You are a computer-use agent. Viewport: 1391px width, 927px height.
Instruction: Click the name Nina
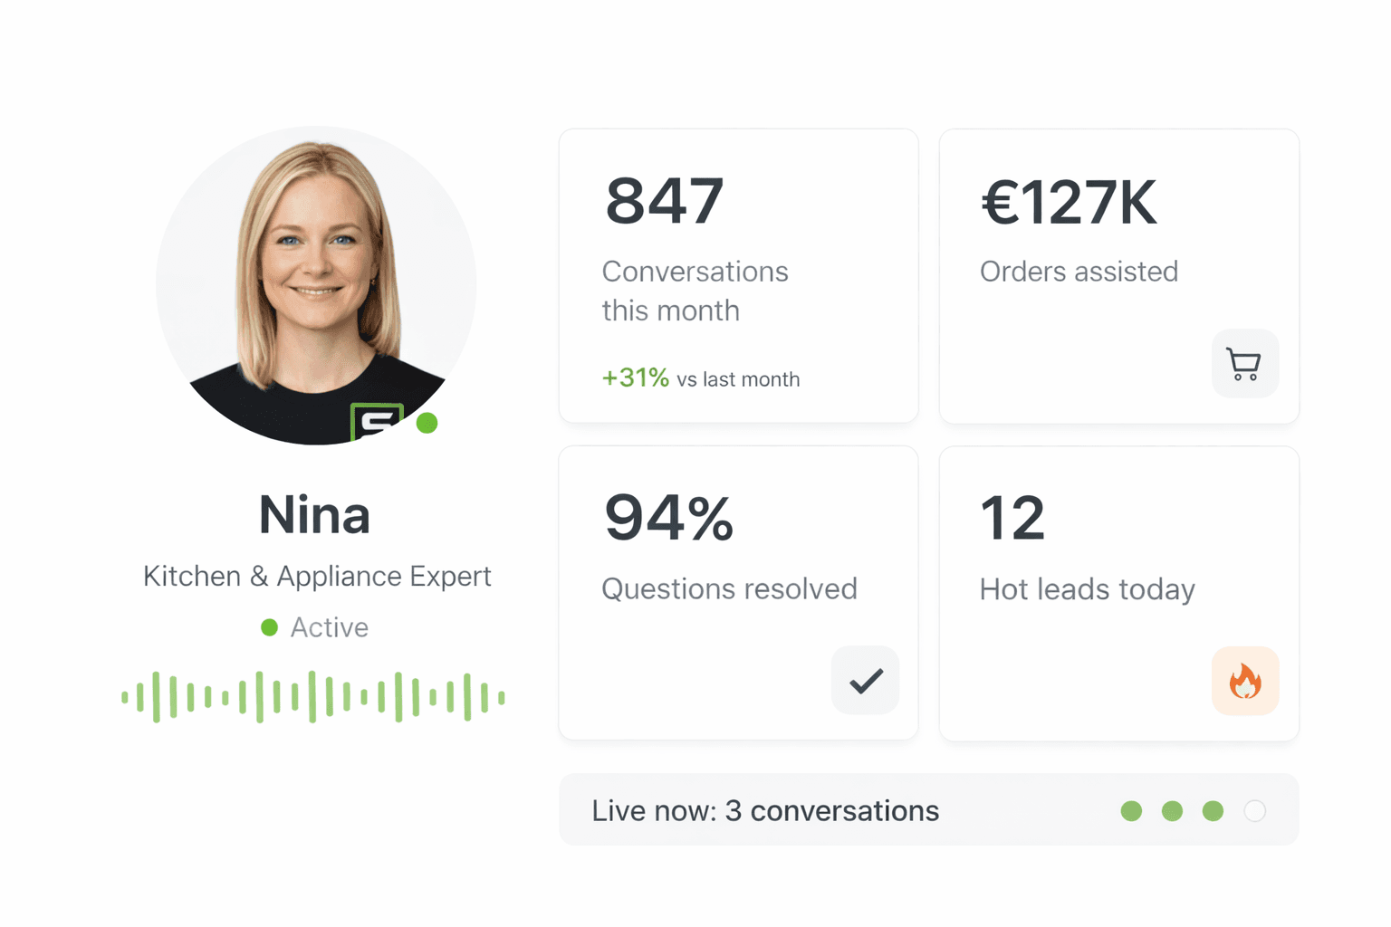point(314,515)
